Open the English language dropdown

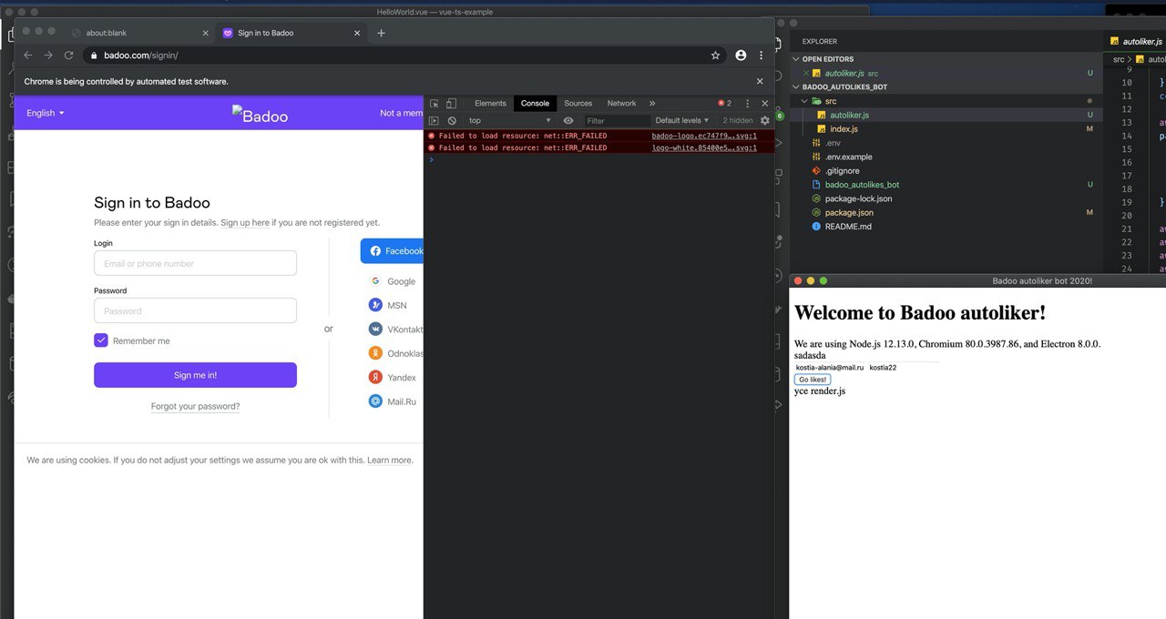46,113
